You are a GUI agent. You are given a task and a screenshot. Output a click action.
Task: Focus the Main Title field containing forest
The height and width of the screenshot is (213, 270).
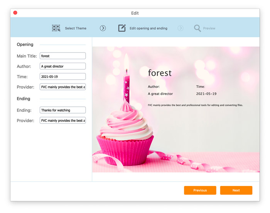click(x=62, y=56)
